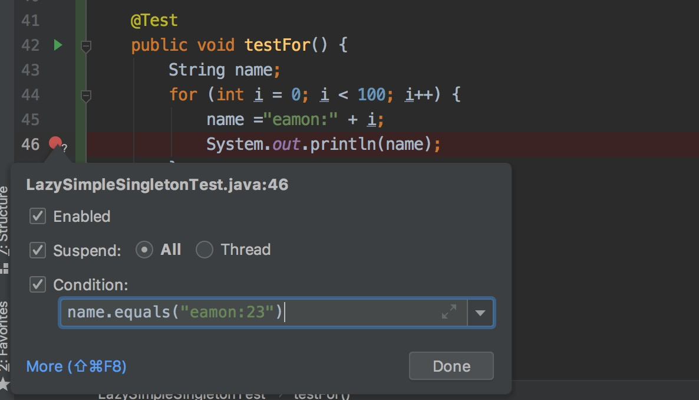
Task: Open More breakpoint settings link
Action: 76,366
